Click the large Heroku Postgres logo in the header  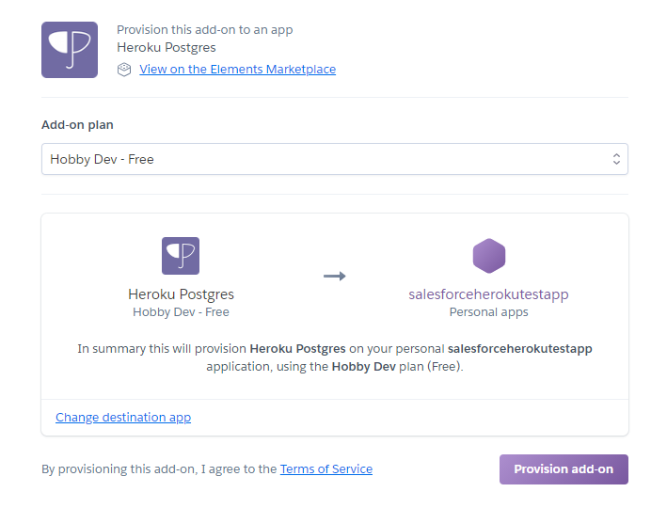(70, 50)
